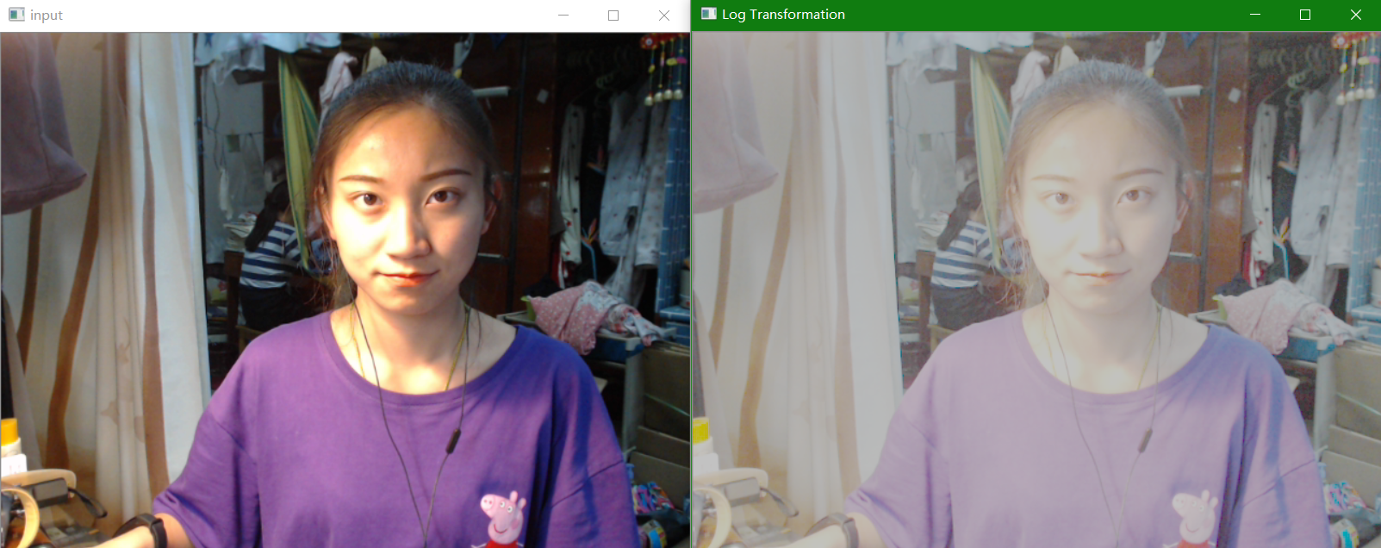This screenshot has height=548, width=1381.
Task: Close the input window
Action: pyautogui.click(x=664, y=16)
